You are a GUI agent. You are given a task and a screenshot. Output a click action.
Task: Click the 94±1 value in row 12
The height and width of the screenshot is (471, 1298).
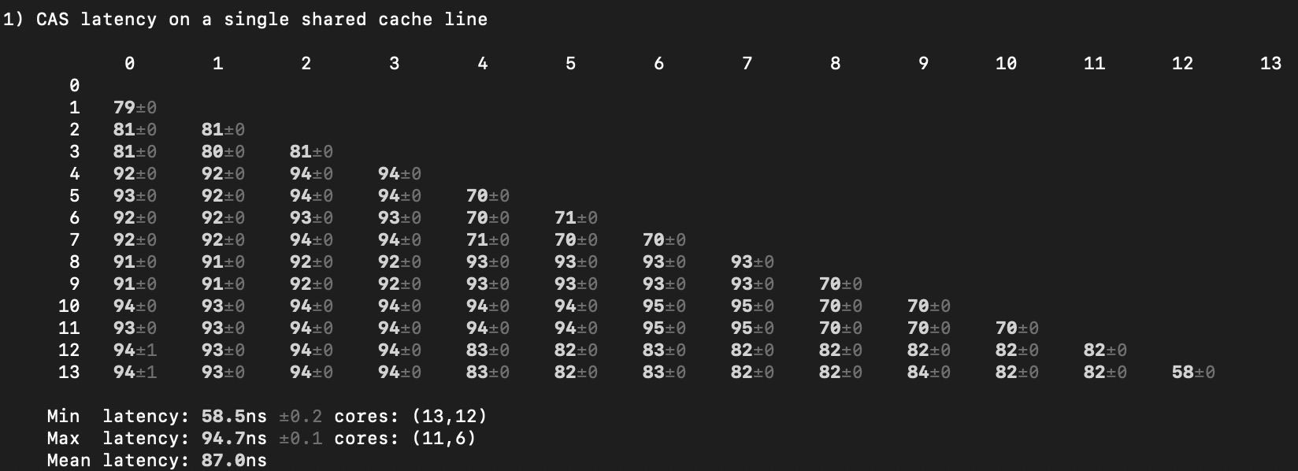tap(135, 350)
